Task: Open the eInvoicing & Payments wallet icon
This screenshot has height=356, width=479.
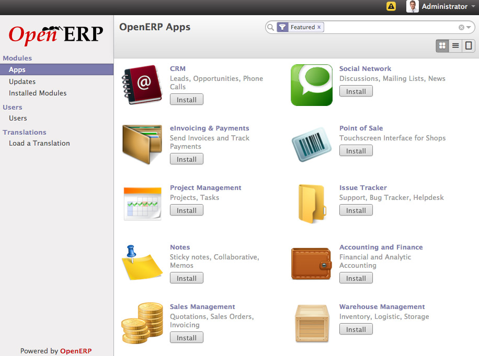Action: tap(142, 144)
